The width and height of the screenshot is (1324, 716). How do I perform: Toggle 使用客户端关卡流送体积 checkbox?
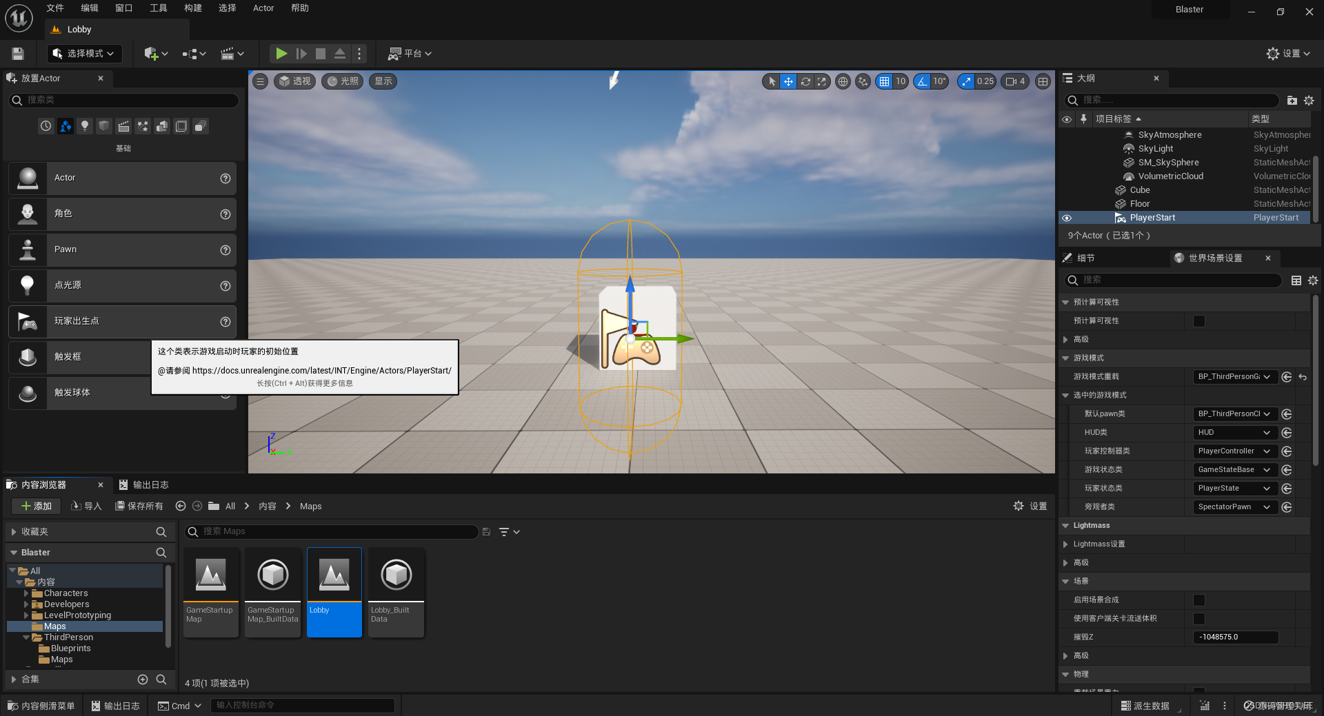1199,619
